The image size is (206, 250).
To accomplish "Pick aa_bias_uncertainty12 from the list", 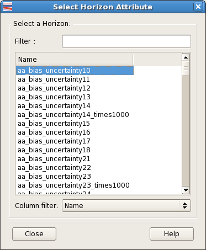I will pyautogui.click(x=75, y=88).
